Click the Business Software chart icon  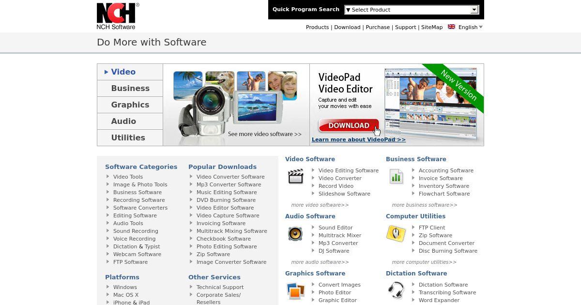(396, 177)
